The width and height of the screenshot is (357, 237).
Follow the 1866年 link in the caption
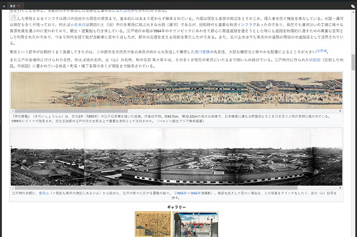pos(196,193)
